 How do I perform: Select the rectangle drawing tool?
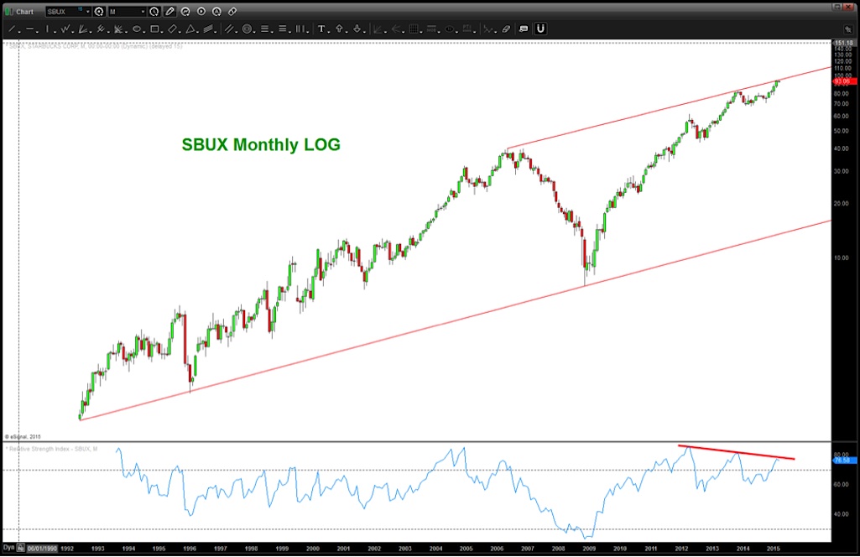(154, 29)
